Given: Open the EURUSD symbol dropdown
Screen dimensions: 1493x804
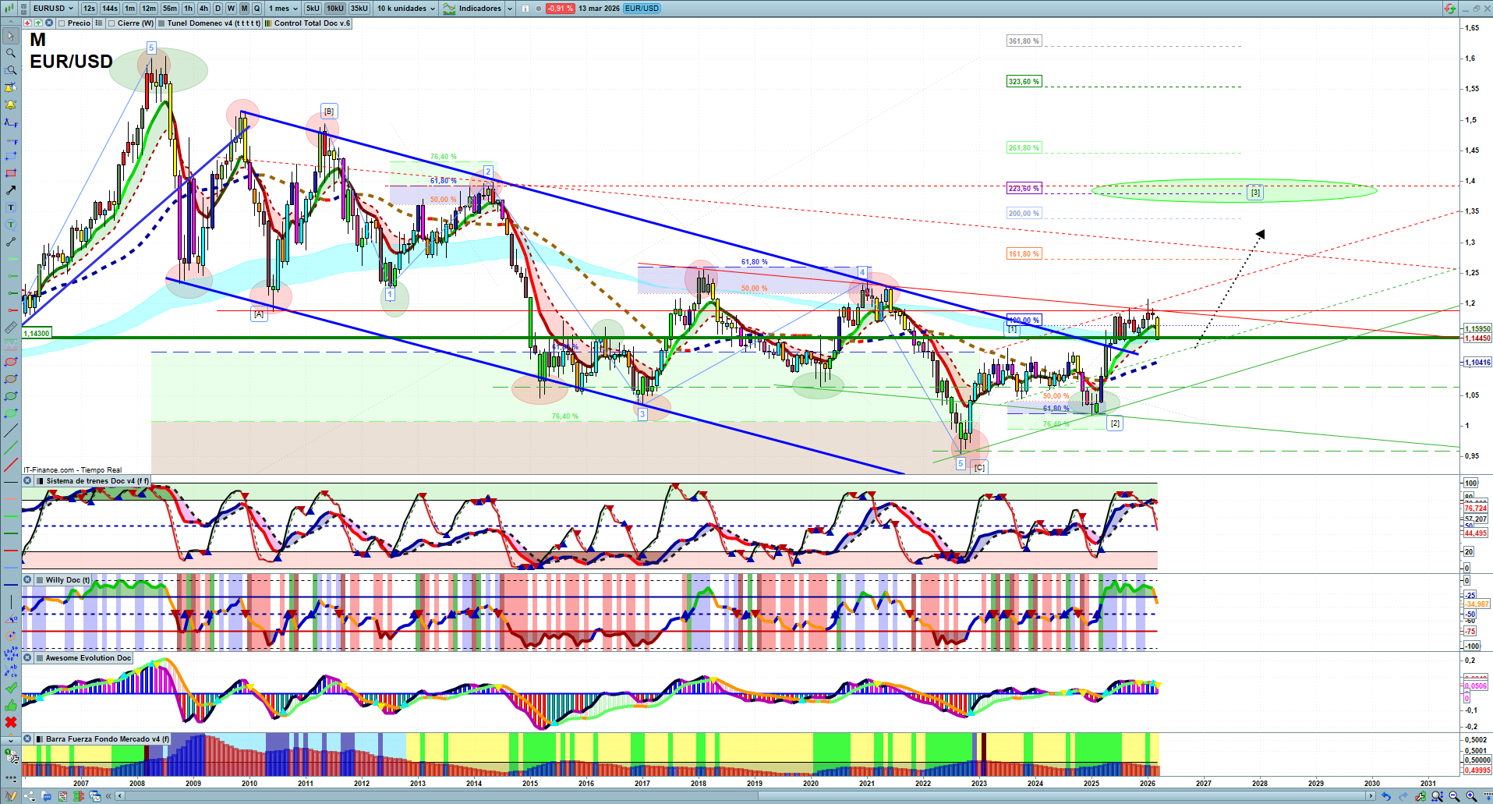Looking at the screenshot, I should (70, 9).
